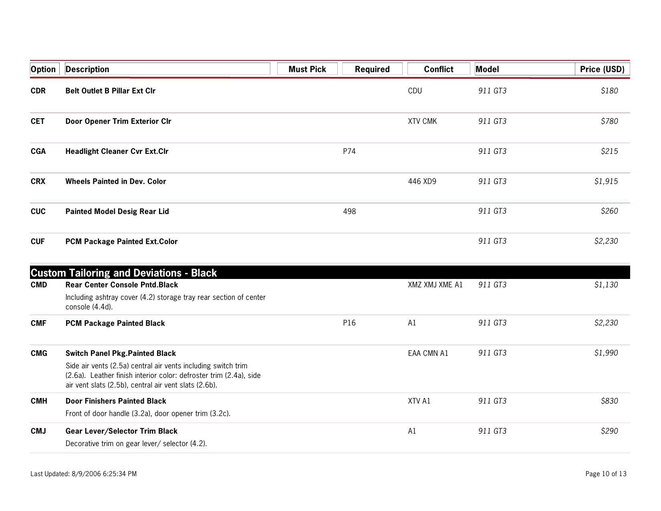
Task: Click option code CDR
Action: click(38, 91)
